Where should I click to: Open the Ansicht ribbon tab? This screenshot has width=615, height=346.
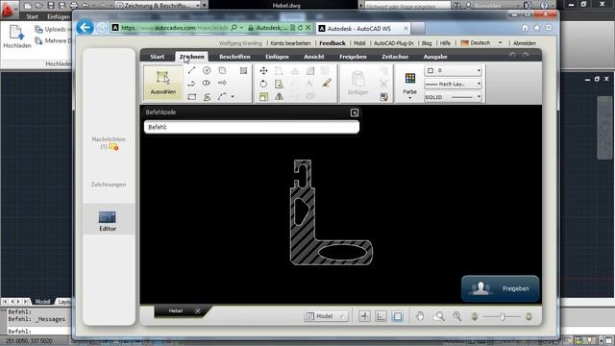314,57
